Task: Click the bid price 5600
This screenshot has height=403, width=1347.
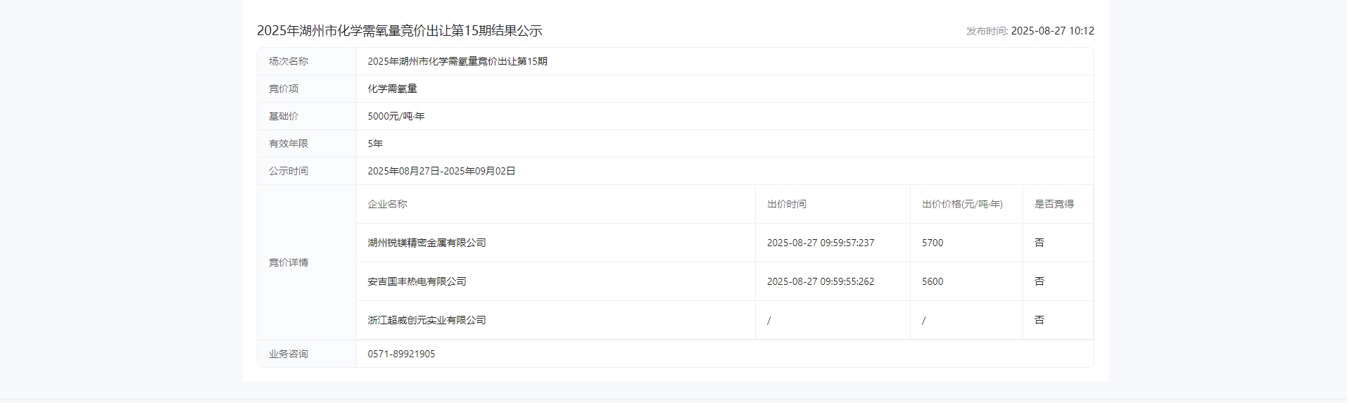Action: (x=932, y=281)
